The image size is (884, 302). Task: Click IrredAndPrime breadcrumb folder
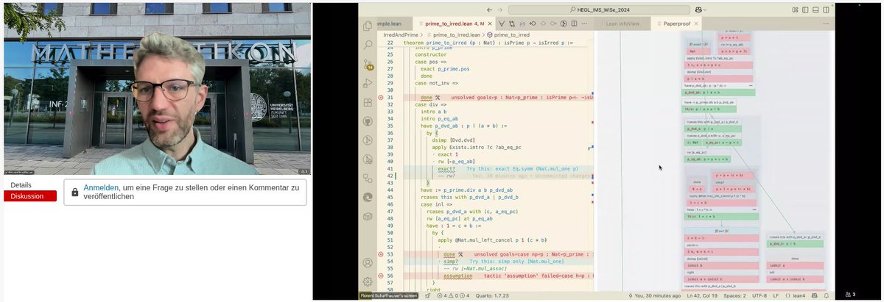pos(400,35)
